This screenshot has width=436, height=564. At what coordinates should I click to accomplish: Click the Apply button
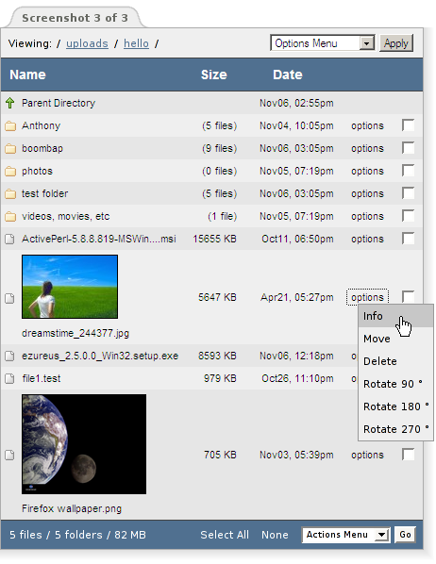[396, 43]
